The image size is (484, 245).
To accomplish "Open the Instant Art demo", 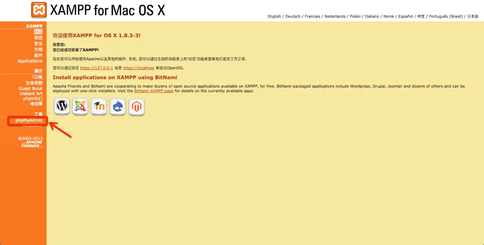I will (31, 94).
